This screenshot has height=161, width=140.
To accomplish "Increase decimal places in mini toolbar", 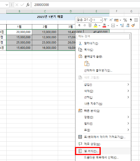I will (x=122, y=25).
